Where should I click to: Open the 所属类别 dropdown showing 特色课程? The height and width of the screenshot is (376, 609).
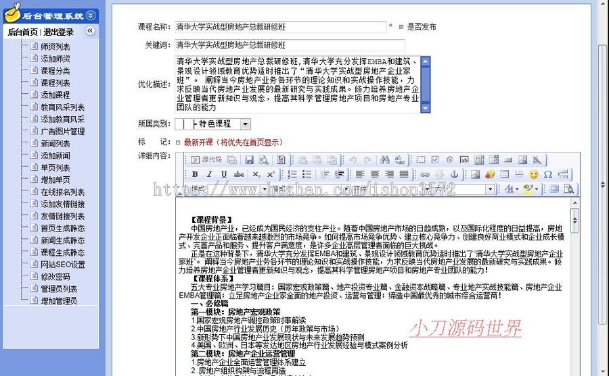point(213,124)
